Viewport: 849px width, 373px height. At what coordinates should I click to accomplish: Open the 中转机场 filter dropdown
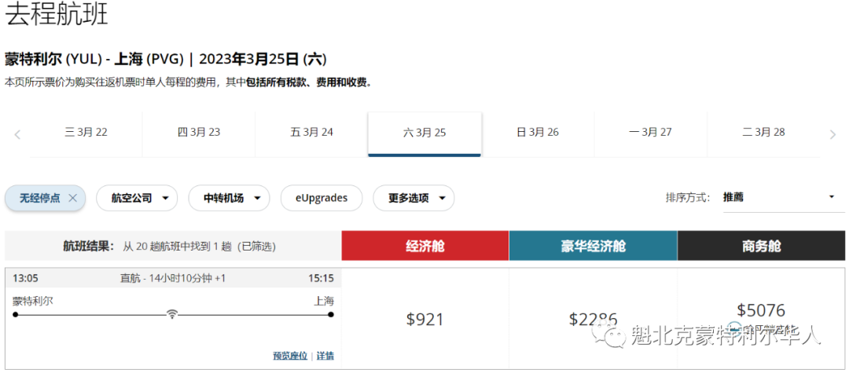pos(229,198)
